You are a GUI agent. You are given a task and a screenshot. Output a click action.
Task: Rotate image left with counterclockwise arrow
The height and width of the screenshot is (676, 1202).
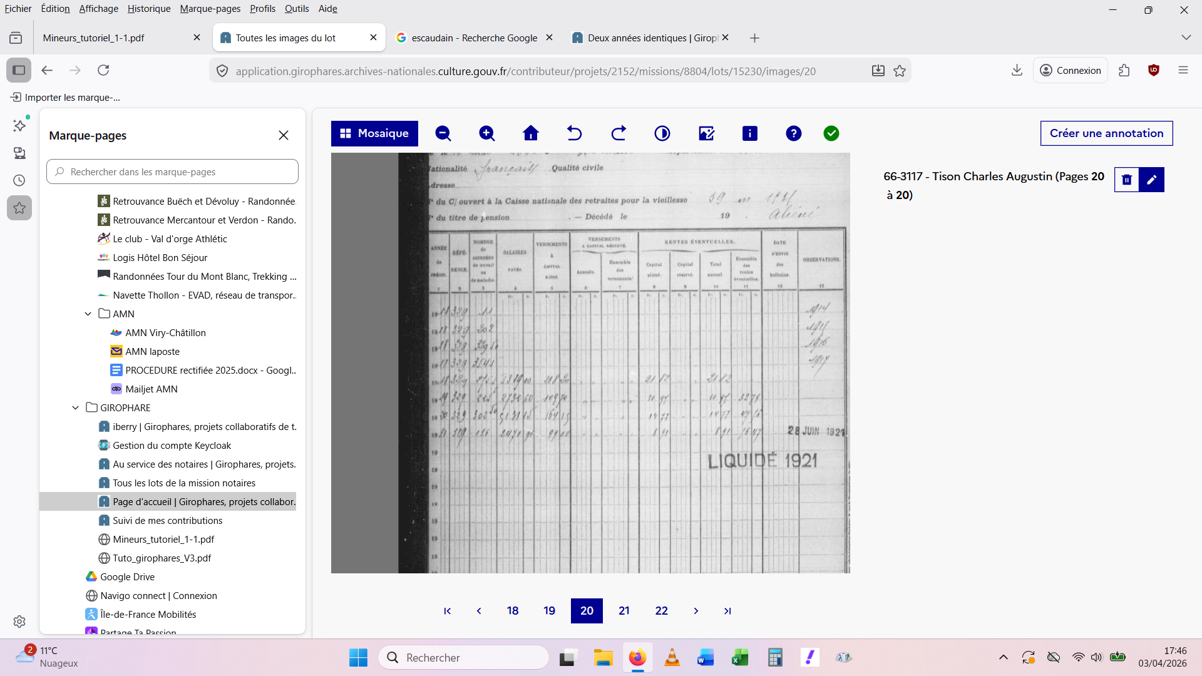tap(574, 133)
